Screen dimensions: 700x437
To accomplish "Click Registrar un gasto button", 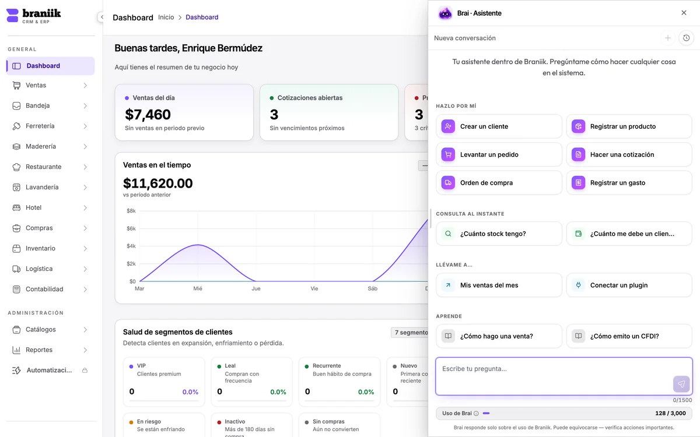I will 629,182.
